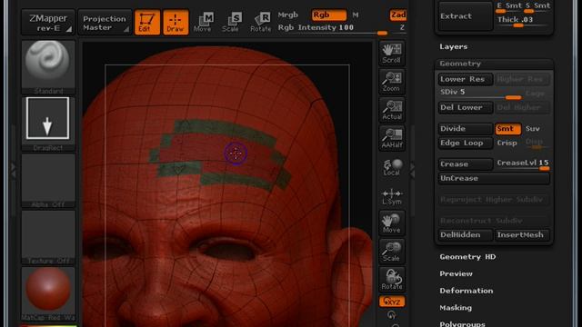Click the Scale view icon in right shelf
Viewport: 582px width, 327px height.
(392, 252)
